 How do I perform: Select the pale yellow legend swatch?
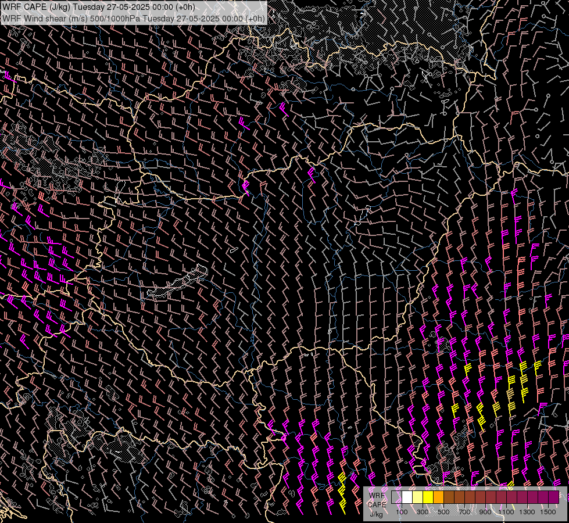(x=418, y=497)
